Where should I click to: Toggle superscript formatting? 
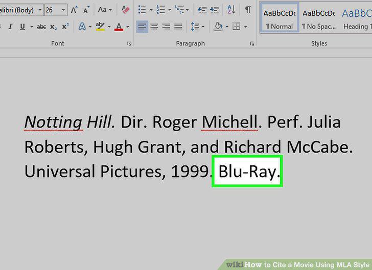coord(65,27)
